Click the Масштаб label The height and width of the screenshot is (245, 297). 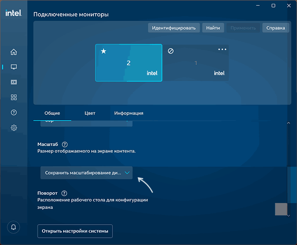[x=48, y=145]
